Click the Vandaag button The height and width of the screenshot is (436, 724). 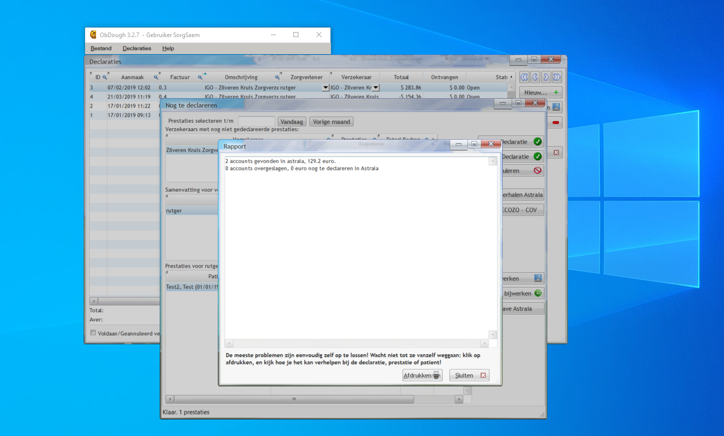[x=291, y=122]
